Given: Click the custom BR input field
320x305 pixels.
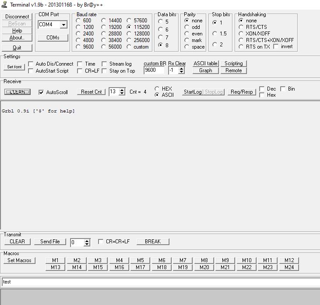Looking at the screenshot, I should click(x=154, y=70).
